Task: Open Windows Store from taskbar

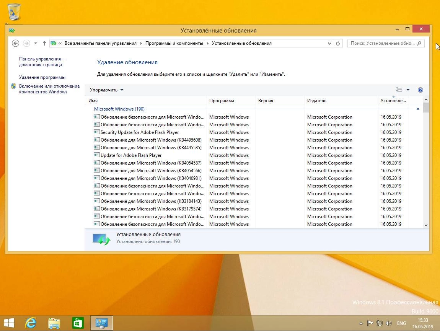Action: coord(78,323)
